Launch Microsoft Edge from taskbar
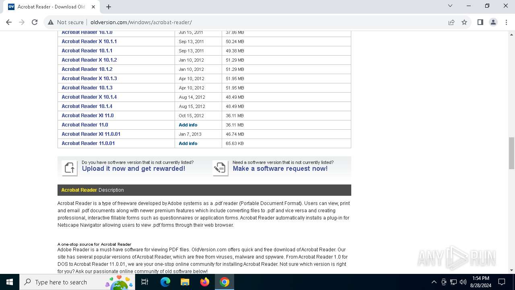The height and width of the screenshot is (290, 515). point(165,282)
